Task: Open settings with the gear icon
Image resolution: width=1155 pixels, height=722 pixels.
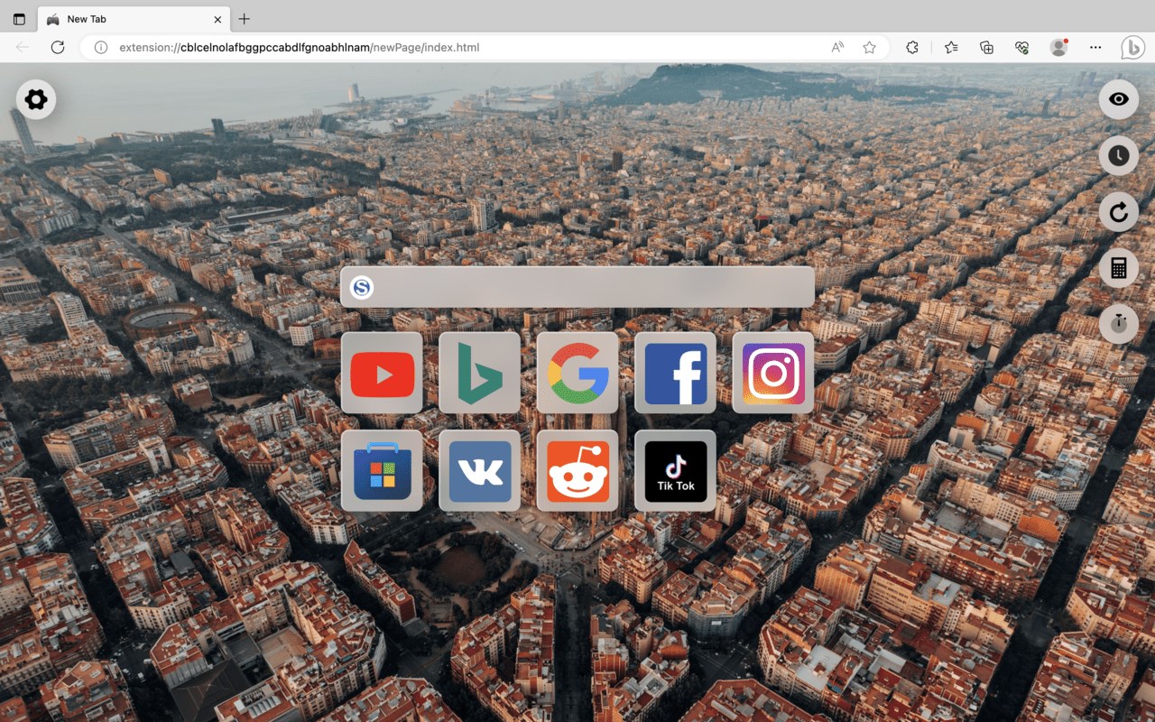Action: (x=36, y=99)
